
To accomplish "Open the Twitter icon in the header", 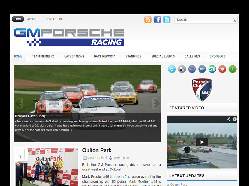I will 167,19.
